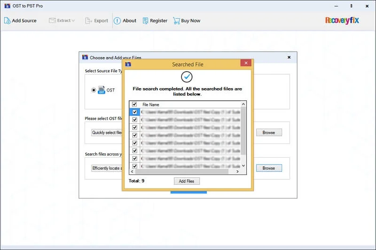Click the horizontal scrollbar thumb in file list
Screen dimensions: 376x250
[182, 172]
